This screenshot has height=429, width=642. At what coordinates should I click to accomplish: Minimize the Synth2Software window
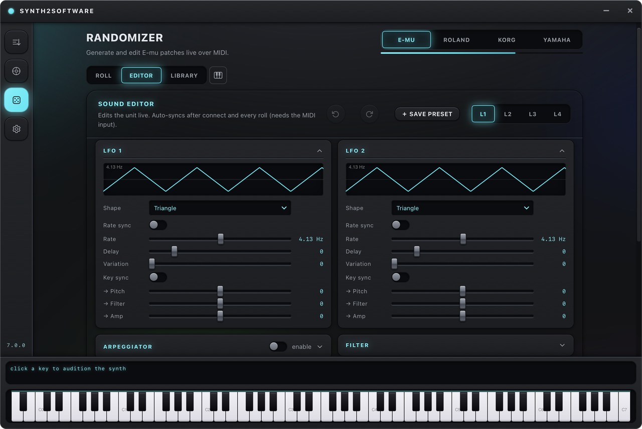click(x=606, y=11)
